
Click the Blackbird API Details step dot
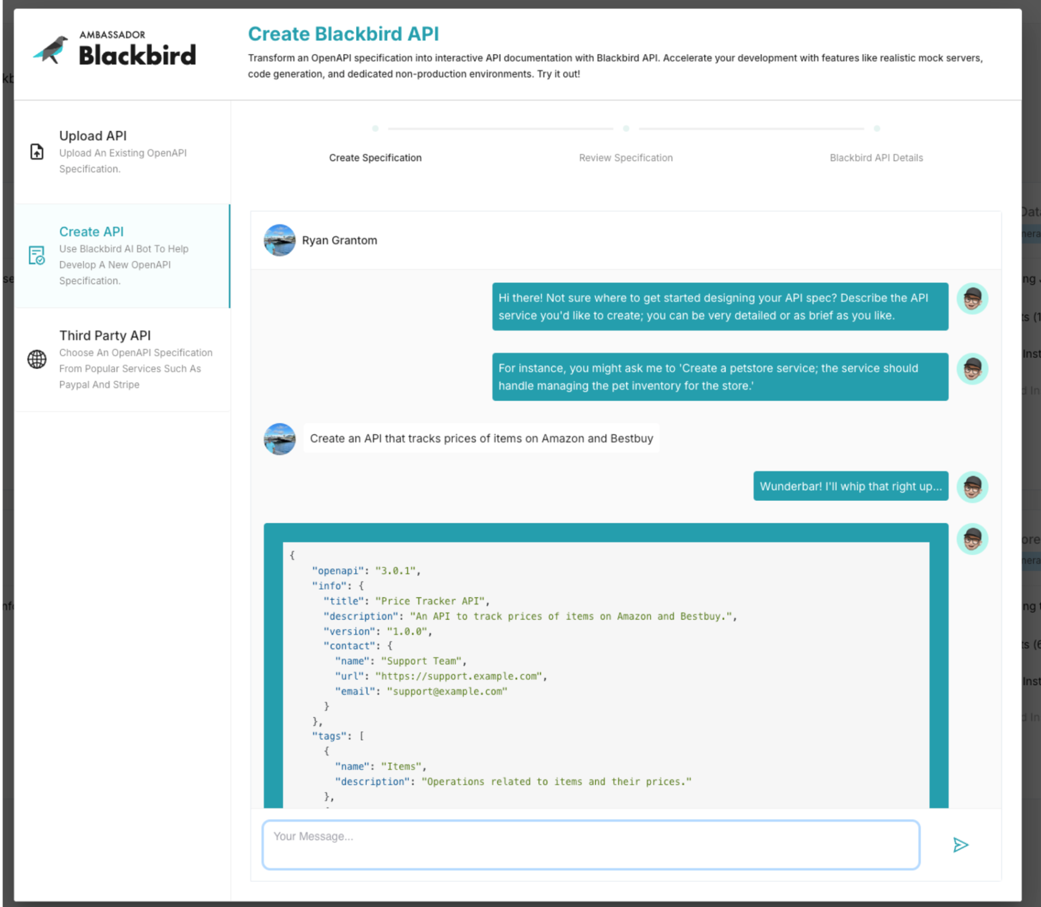(877, 128)
